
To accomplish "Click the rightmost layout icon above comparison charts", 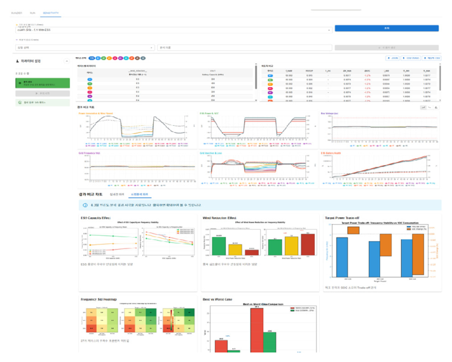I will click(x=437, y=107).
